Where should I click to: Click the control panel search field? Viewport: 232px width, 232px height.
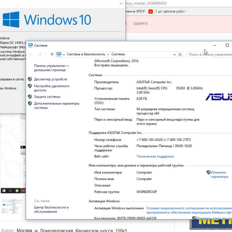point(209,54)
